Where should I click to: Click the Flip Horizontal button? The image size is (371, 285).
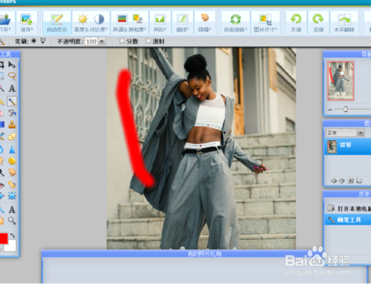point(344,23)
